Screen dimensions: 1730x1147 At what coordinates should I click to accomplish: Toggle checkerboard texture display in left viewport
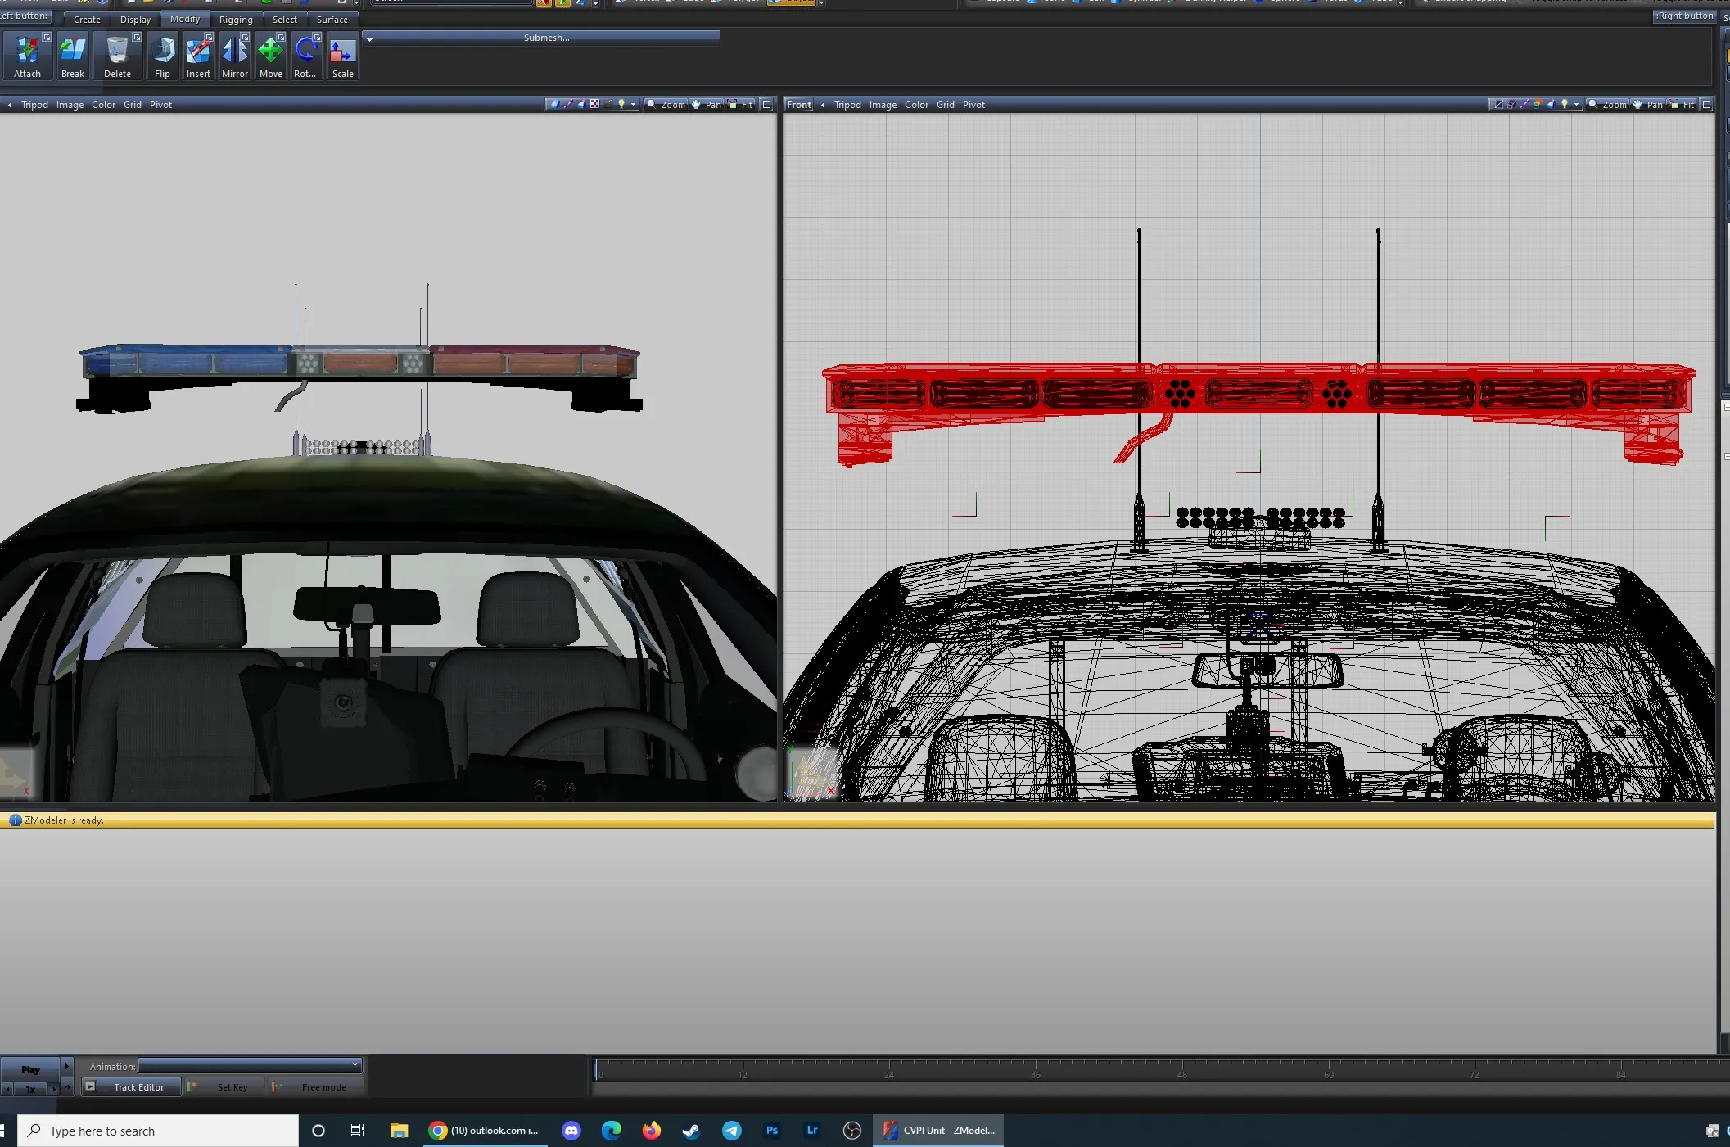coord(594,104)
